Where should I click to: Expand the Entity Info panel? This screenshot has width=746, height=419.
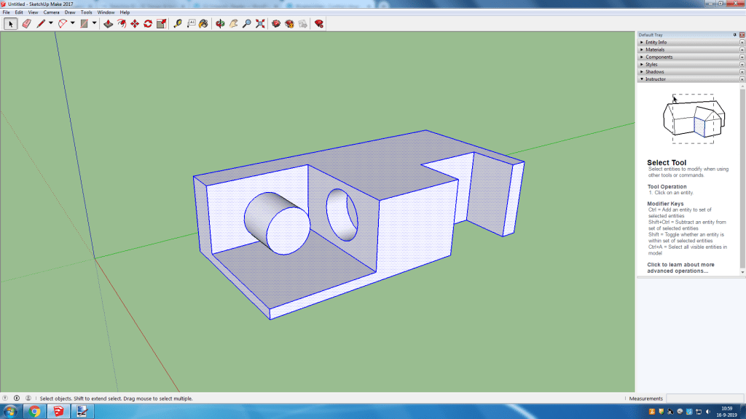coord(656,42)
